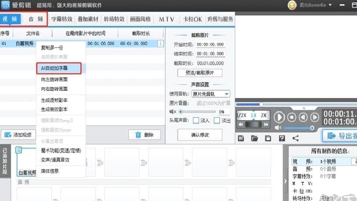Click the new project icon
This screenshot has height=201, width=357.
click(x=241, y=138)
